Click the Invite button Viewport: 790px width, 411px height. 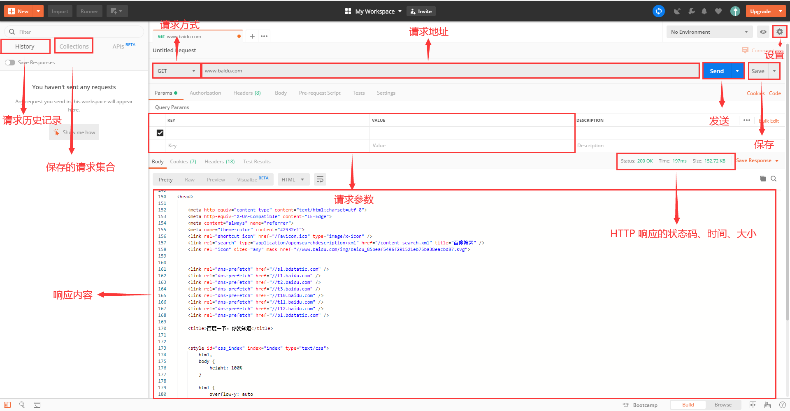[421, 11]
